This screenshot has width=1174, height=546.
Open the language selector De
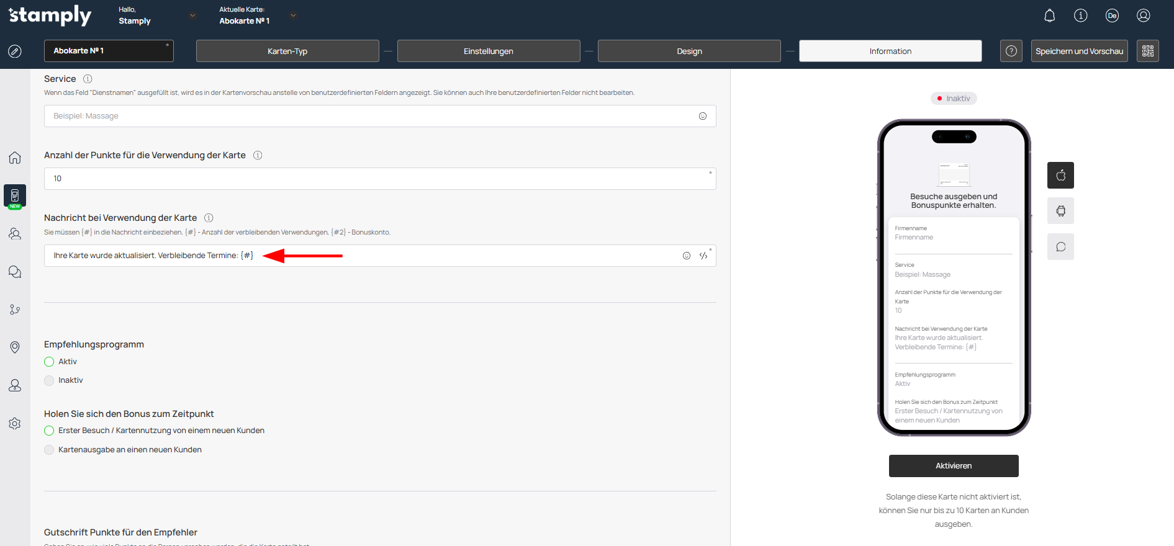click(x=1112, y=16)
